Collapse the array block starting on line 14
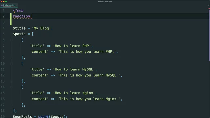210x118 pixels. pos(12,87)
